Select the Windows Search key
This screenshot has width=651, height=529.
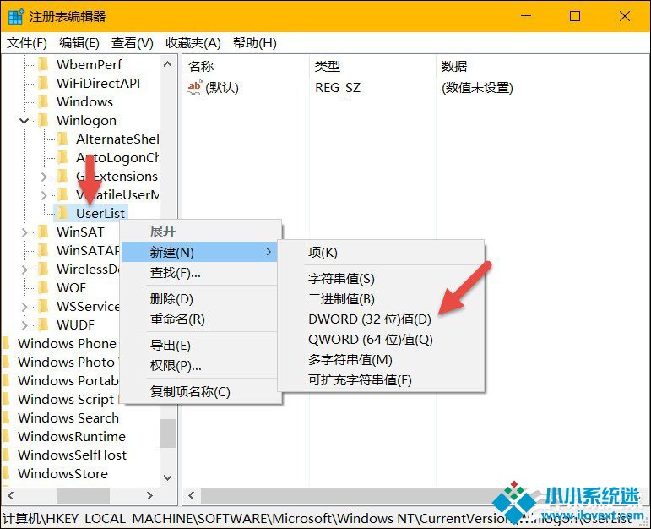click(68, 417)
